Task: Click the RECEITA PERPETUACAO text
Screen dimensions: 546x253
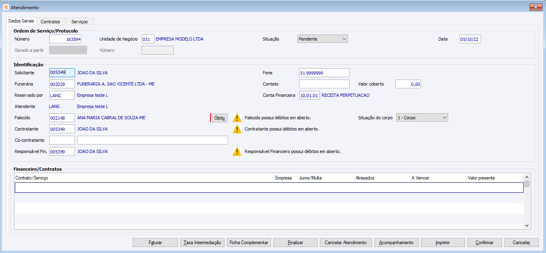Action: (x=346, y=95)
